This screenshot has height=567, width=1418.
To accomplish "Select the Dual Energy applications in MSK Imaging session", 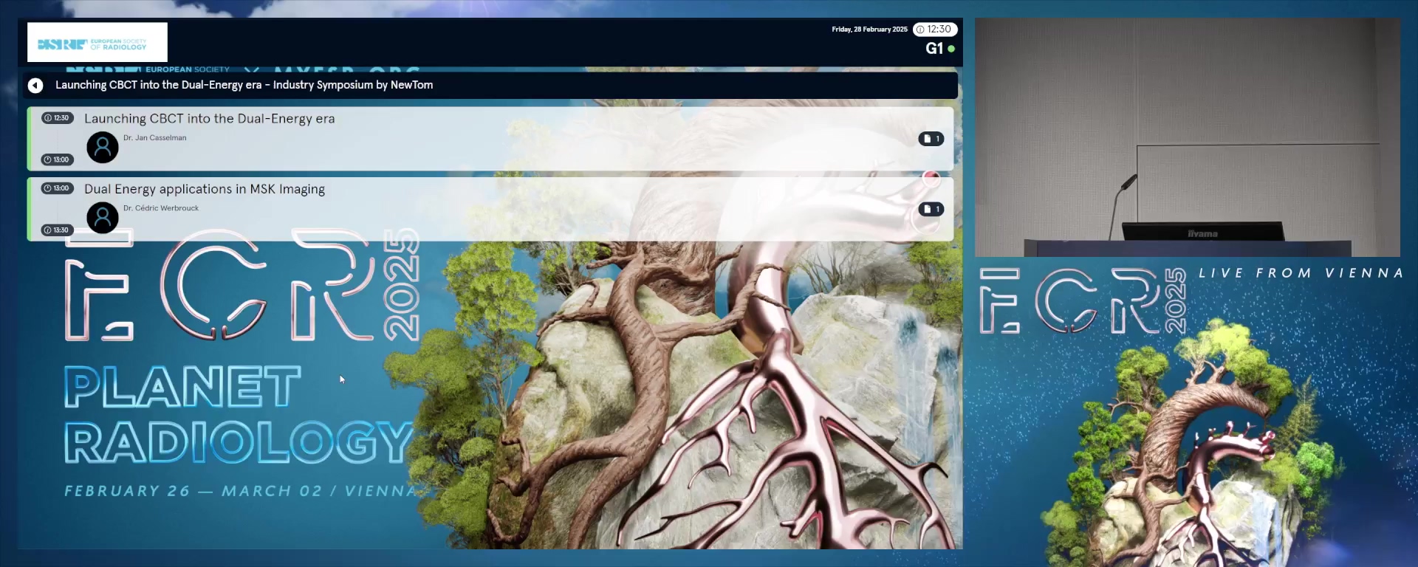I will [490, 209].
